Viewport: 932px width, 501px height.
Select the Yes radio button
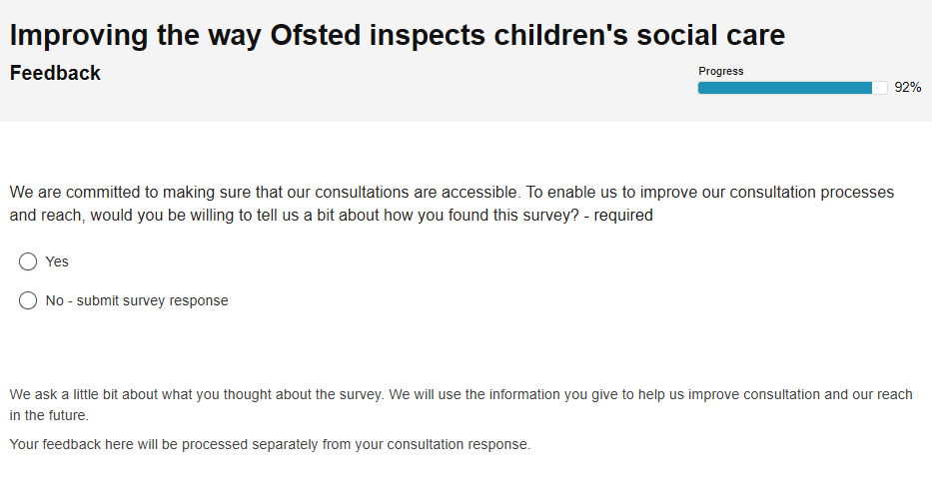pyautogui.click(x=28, y=261)
